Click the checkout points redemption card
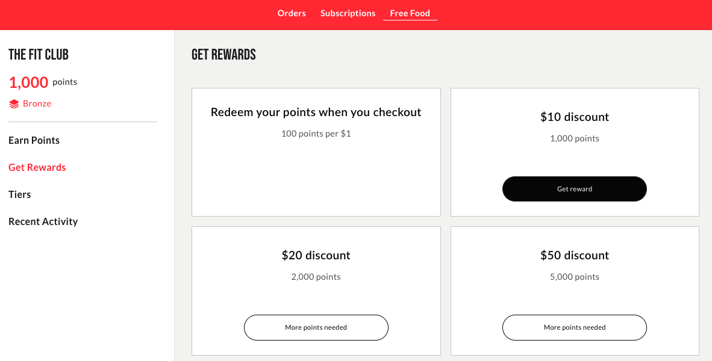The image size is (712, 361). click(x=316, y=152)
